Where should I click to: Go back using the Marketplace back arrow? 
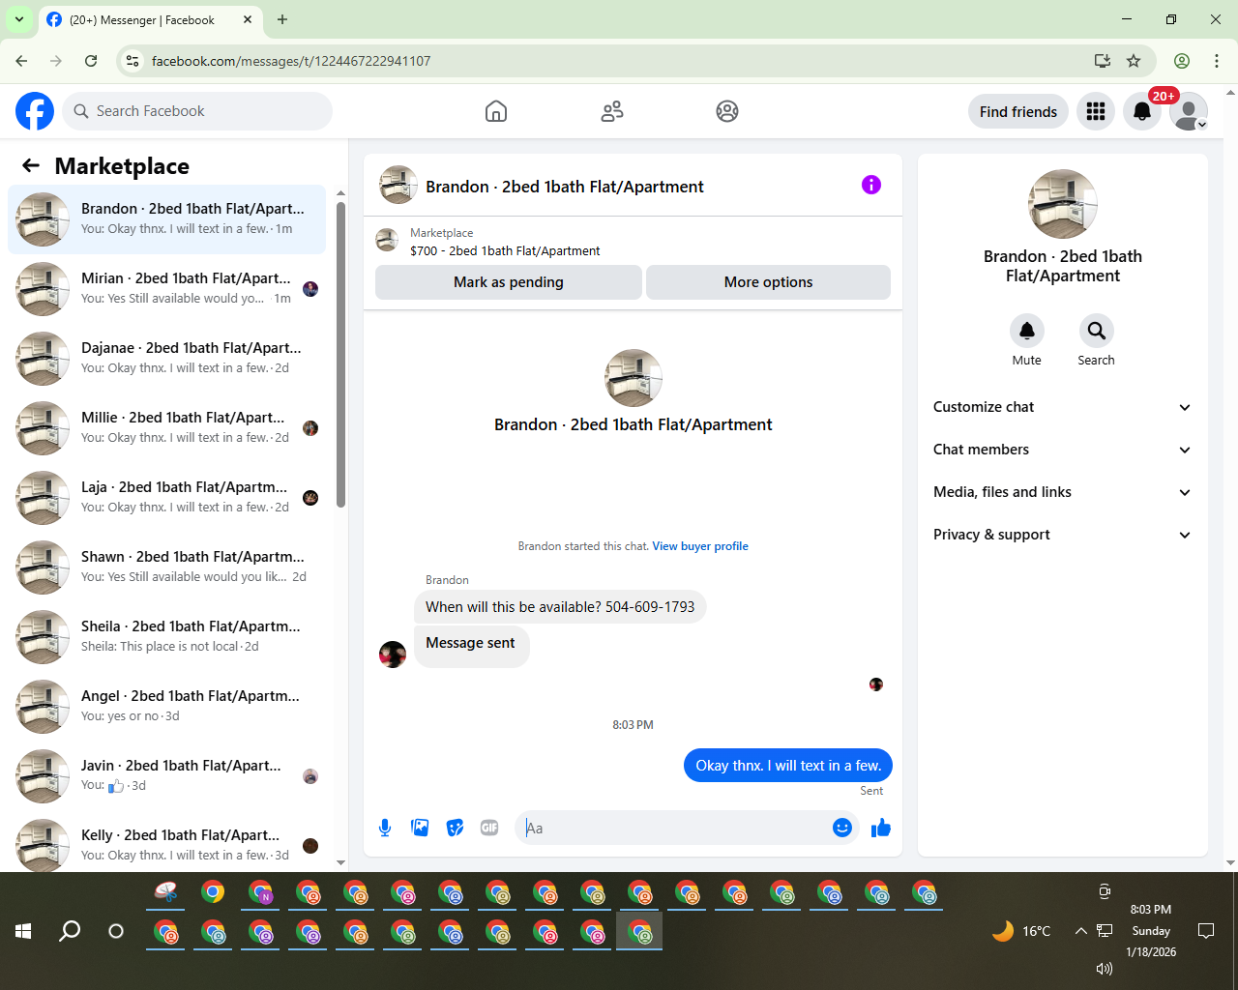tap(31, 165)
